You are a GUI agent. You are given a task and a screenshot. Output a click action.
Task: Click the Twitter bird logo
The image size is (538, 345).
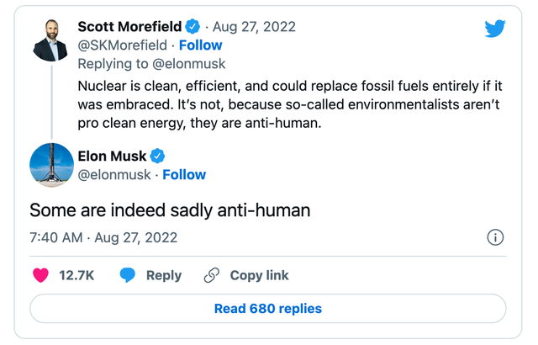coord(495,29)
